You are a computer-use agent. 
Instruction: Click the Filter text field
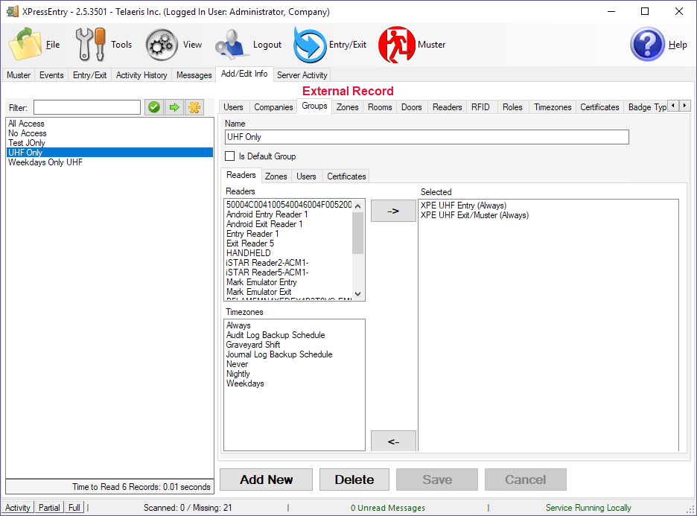pyautogui.click(x=86, y=108)
